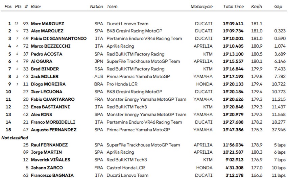The height and width of the screenshot is (180, 288).
Task: Click the Rider column header
Action: (x=36, y=7)
